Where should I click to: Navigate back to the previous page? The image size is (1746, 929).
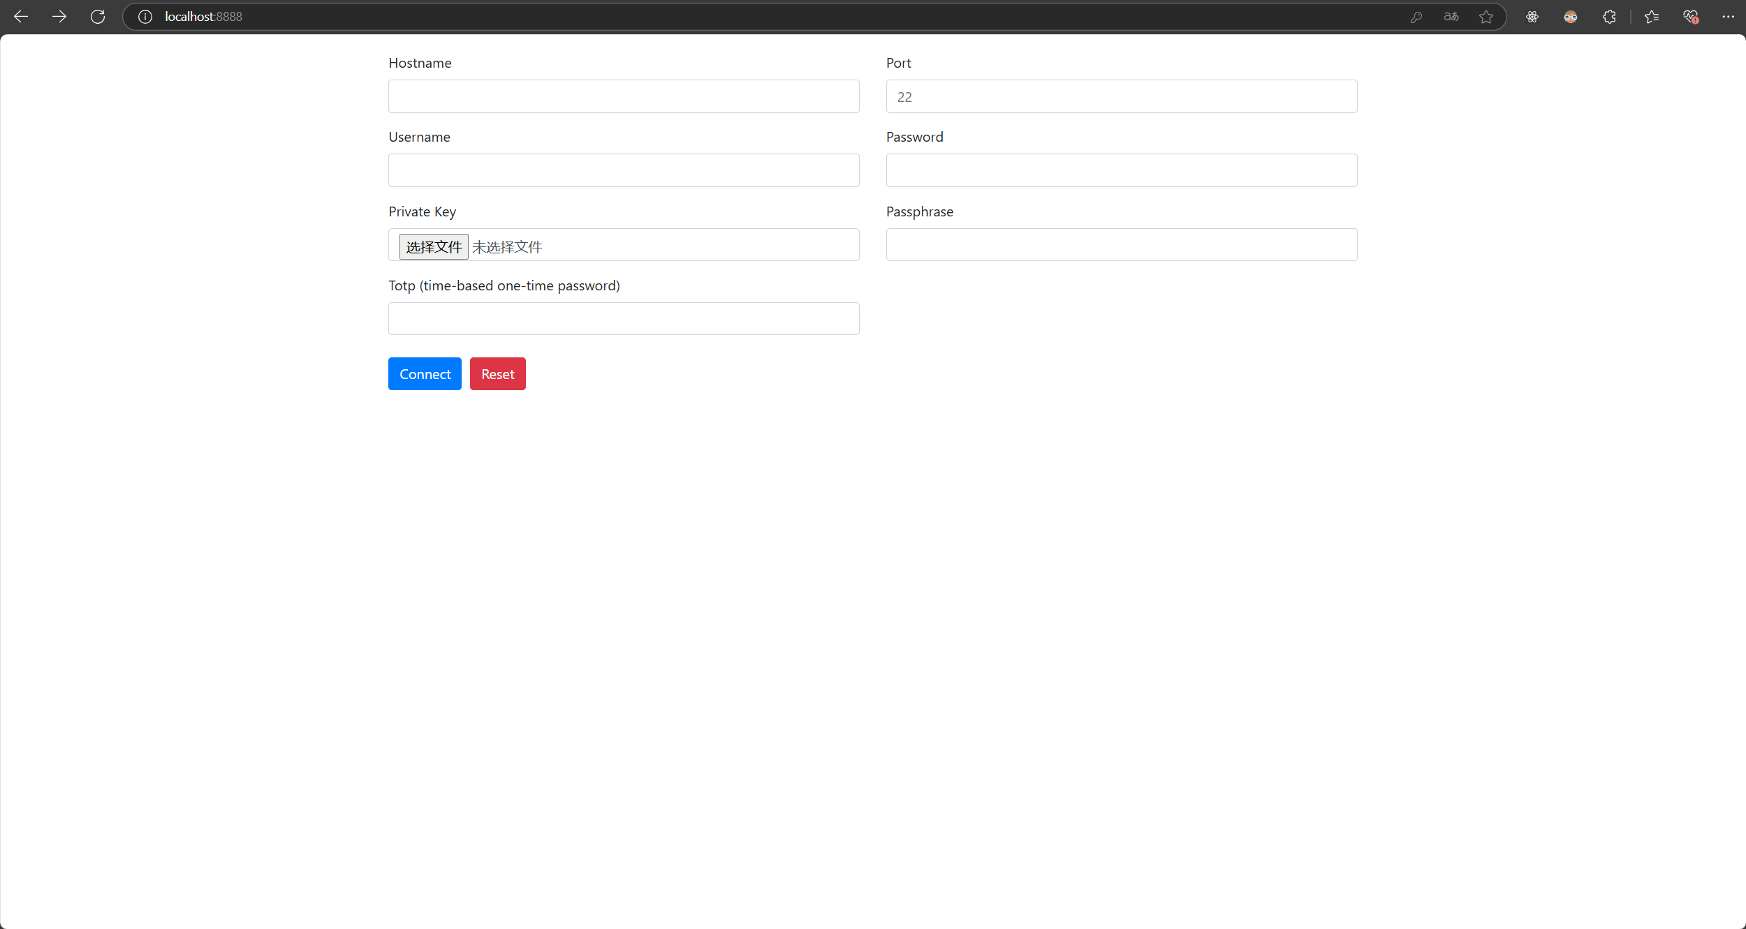pos(20,16)
